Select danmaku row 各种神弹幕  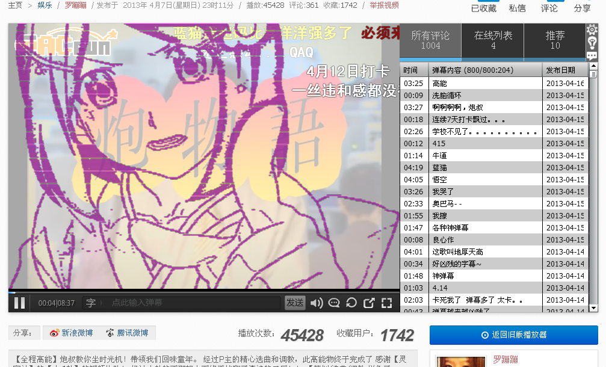coord(494,227)
